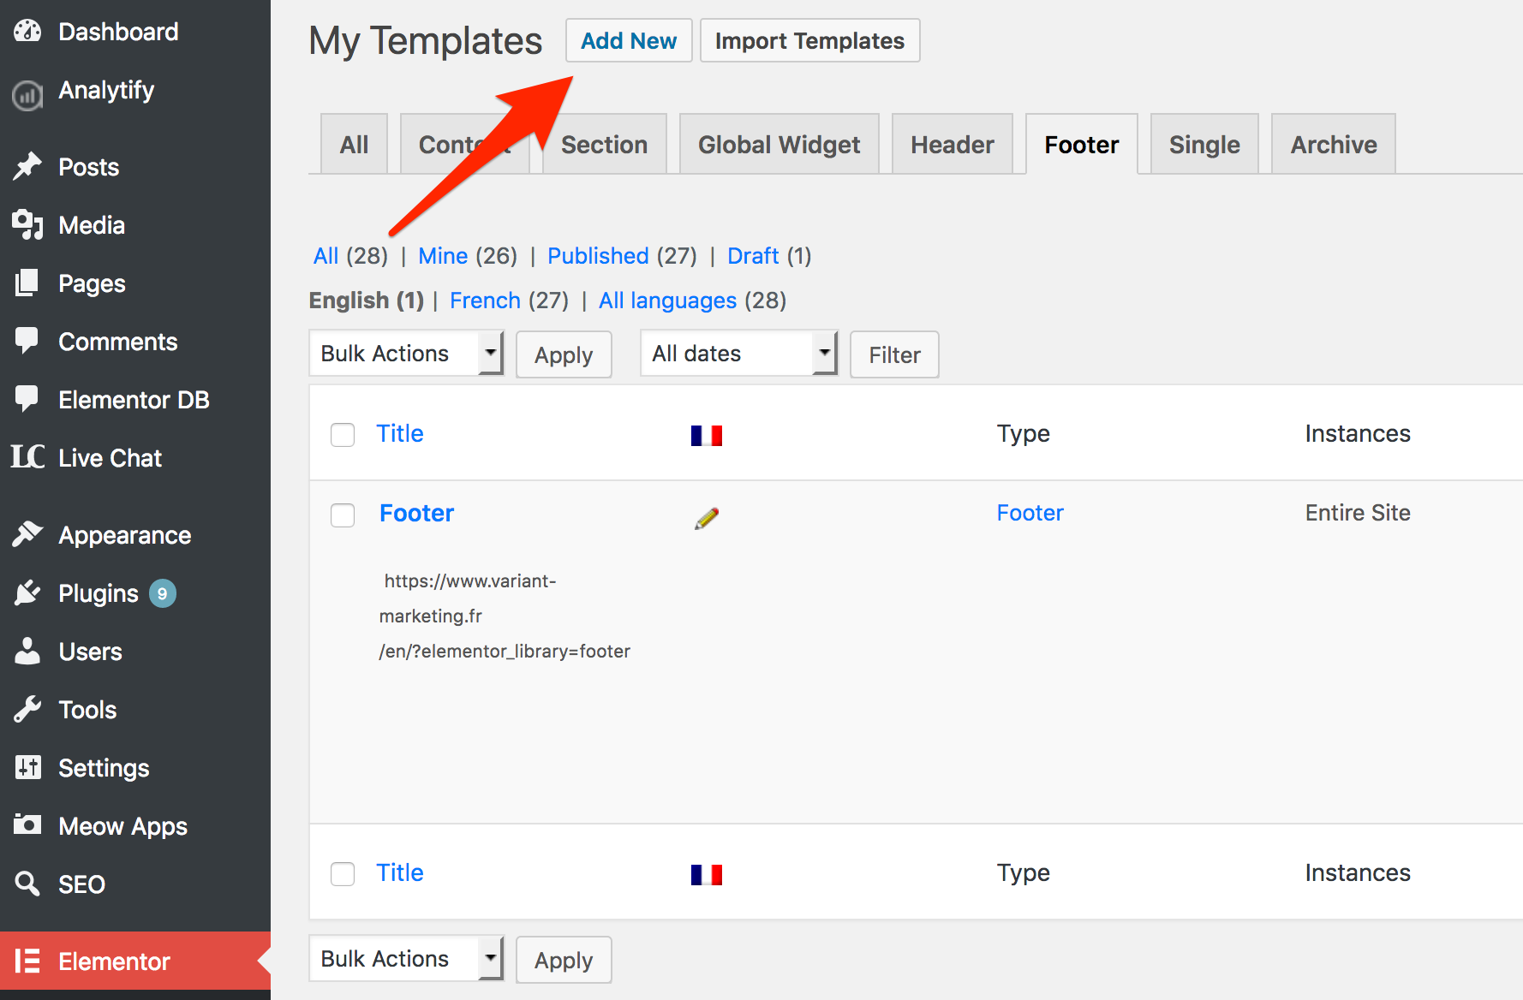This screenshot has height=1000, width=1523.
Task: Click the French flag in table header
Action: tap(707, 436)
